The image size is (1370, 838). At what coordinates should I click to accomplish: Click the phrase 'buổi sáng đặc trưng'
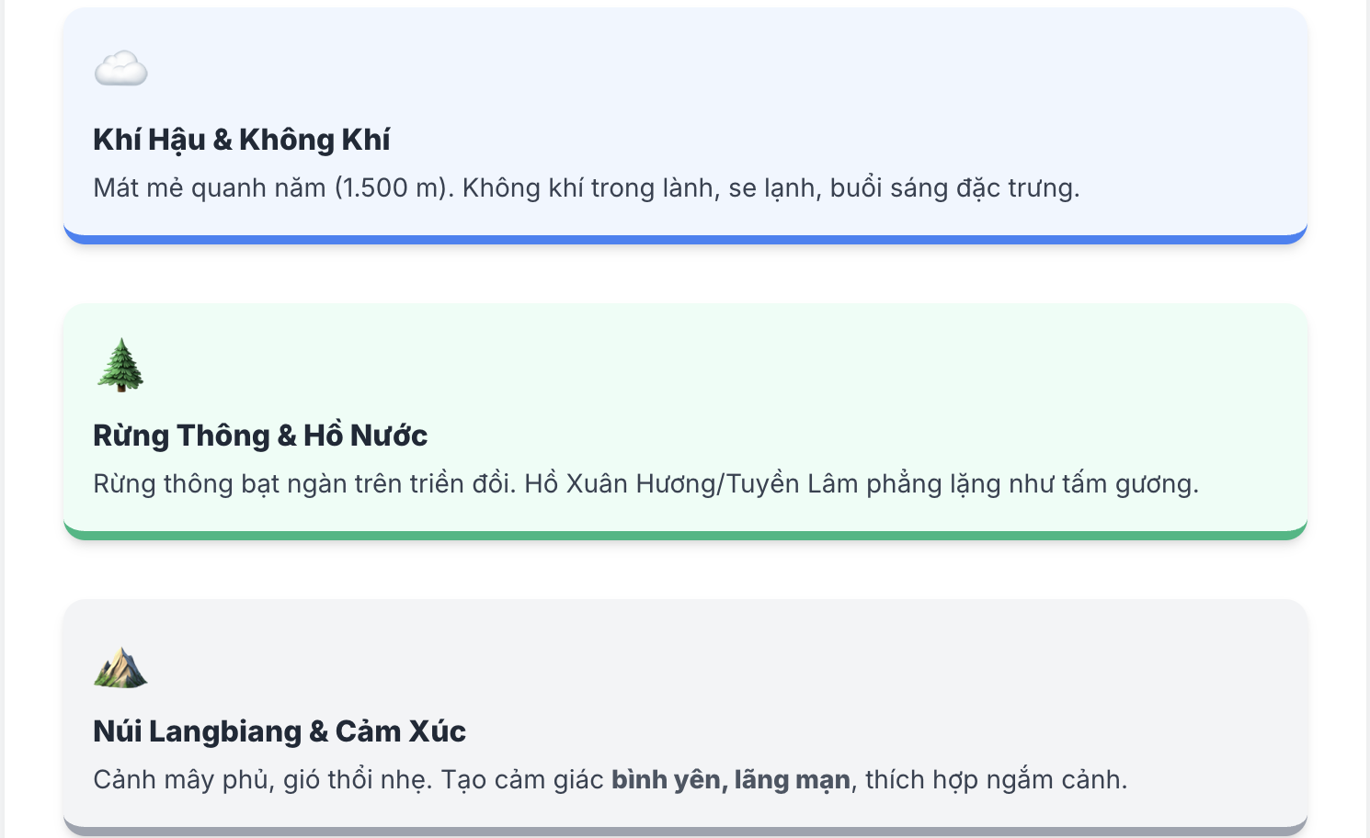954,187
